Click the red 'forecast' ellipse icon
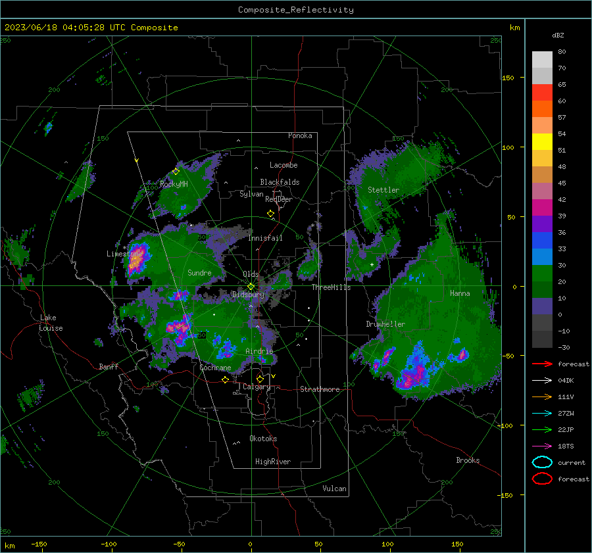This screenshot has width=592, height=553. click(x=542, y=479)
